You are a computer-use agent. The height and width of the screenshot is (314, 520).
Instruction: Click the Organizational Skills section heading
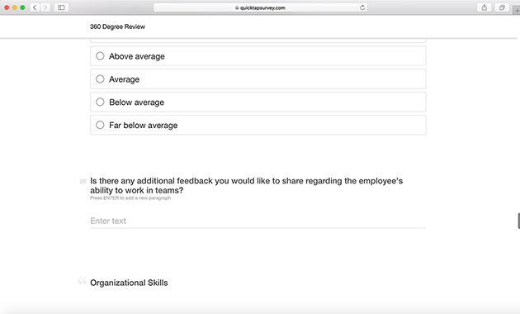(129, 283)
